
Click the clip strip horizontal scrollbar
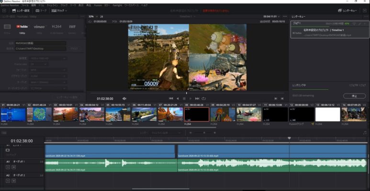pos(108,127)
